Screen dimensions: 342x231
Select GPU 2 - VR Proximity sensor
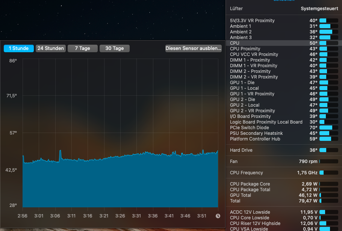click(x=284, y=111)
